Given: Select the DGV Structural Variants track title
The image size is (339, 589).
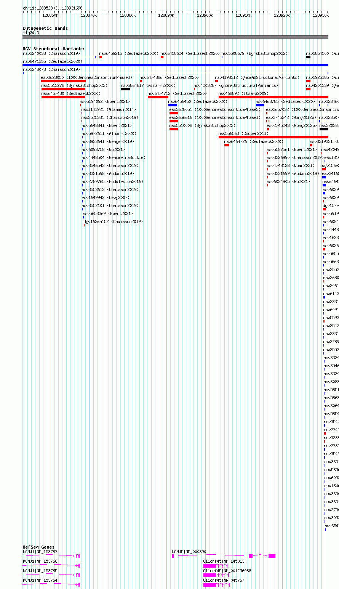Looking at the screenshot, I should click(53, 49).
